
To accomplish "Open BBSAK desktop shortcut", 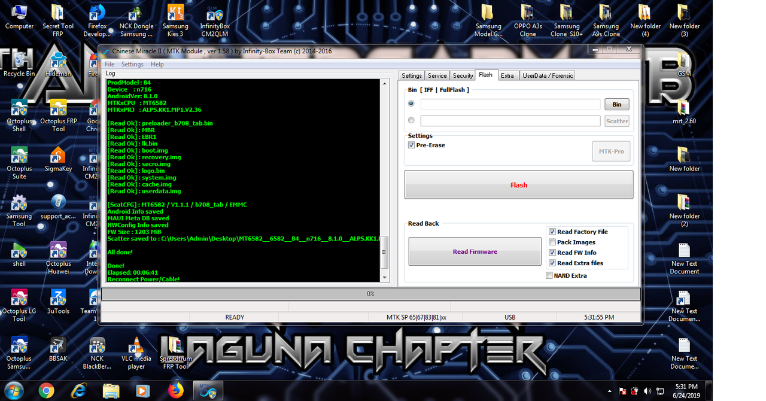I will [x=58, y=349].
